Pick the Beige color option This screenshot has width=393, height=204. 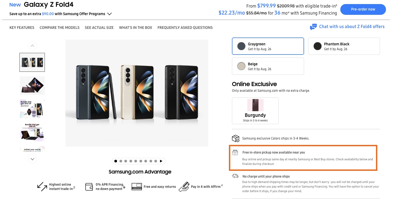point(268,66)
